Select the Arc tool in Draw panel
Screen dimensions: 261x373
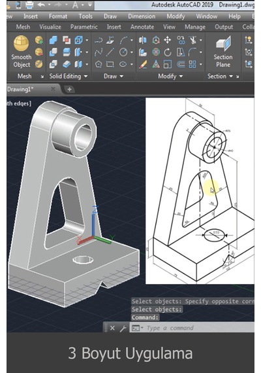[x=123, y=40]
